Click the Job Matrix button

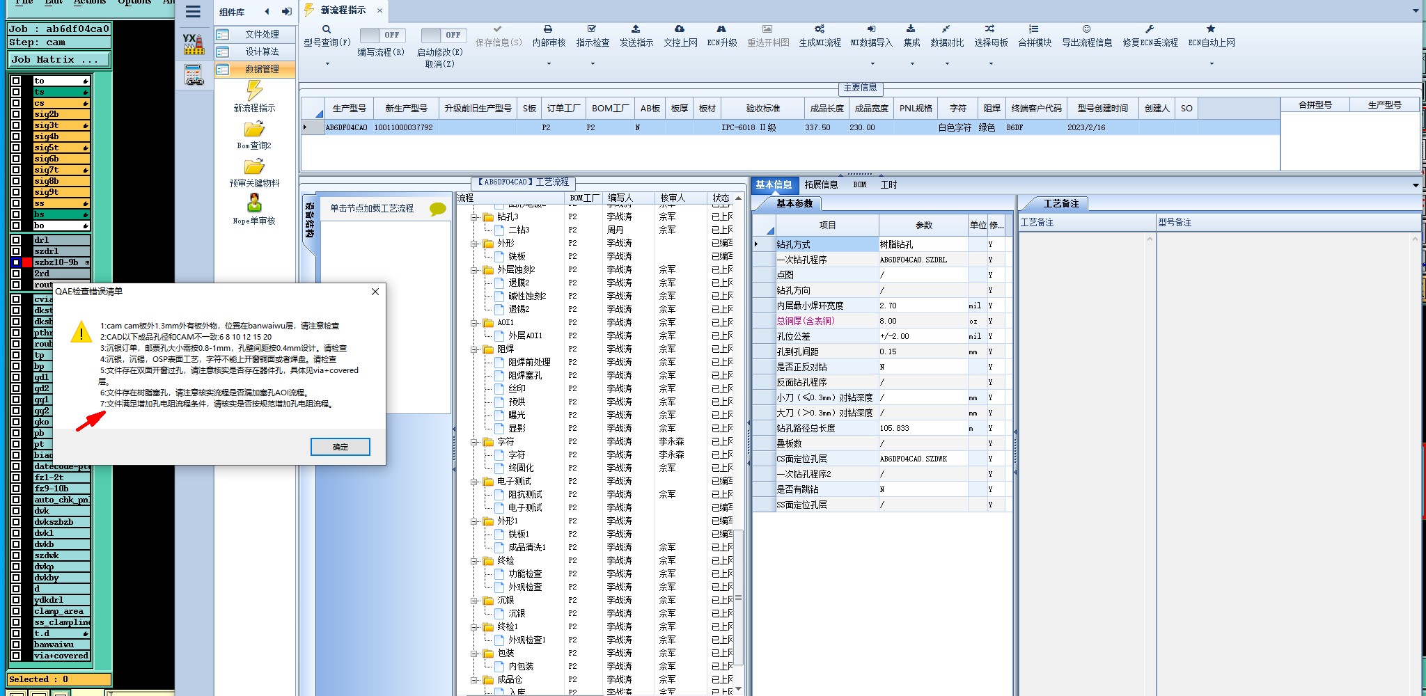tap(59, 60)
